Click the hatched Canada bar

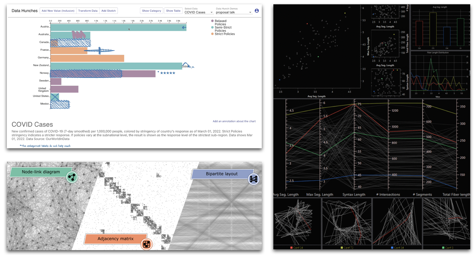point(70,43)
